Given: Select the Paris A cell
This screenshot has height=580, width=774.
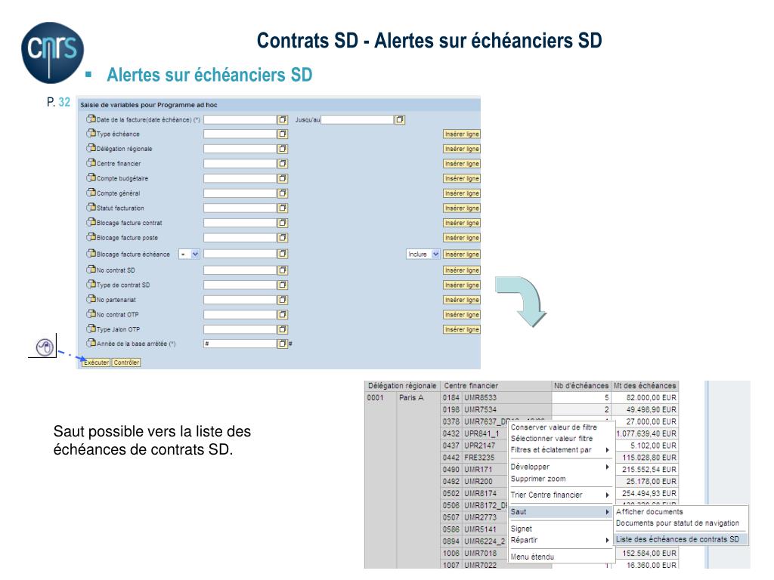Looking at the screenshot, I should click(x=411, y=397).
